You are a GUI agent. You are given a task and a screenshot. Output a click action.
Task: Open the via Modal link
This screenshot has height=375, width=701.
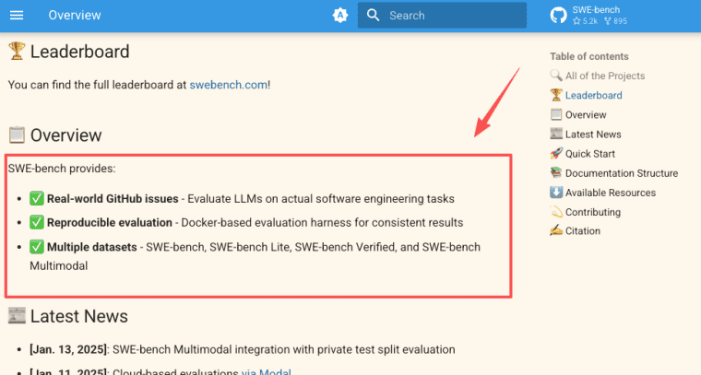[x=267, y=371]
